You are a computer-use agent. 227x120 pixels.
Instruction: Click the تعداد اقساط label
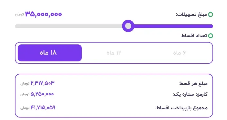pyautogui.click(x=194, y=35)
